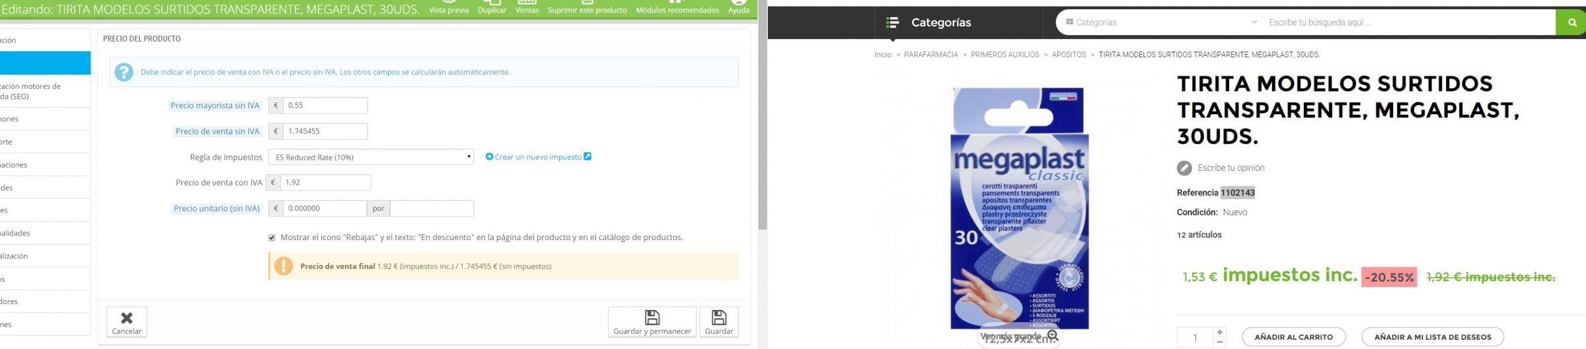Click Crear un nuevo impuesto link

538,157
